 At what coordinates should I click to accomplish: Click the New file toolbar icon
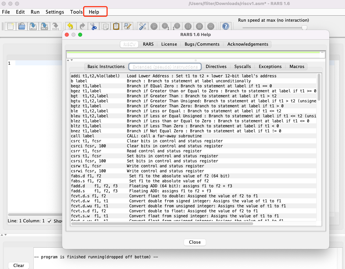[x=10, y=26]
